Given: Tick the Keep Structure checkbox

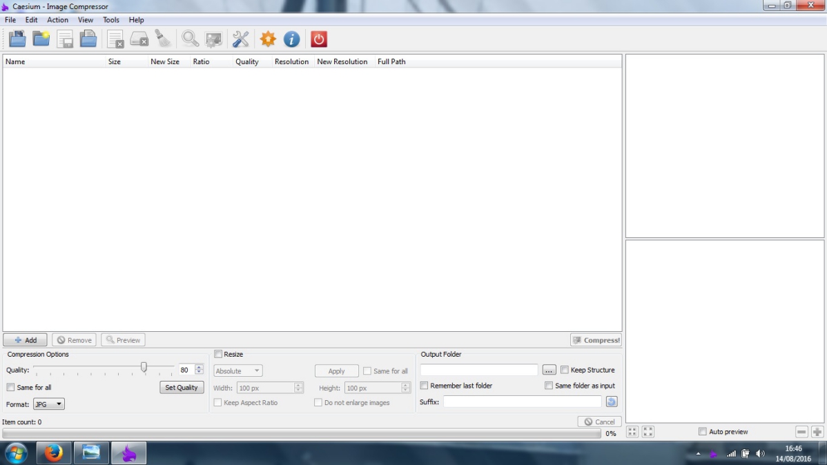Looking at the screenshot, I should (x=565, y=370).
